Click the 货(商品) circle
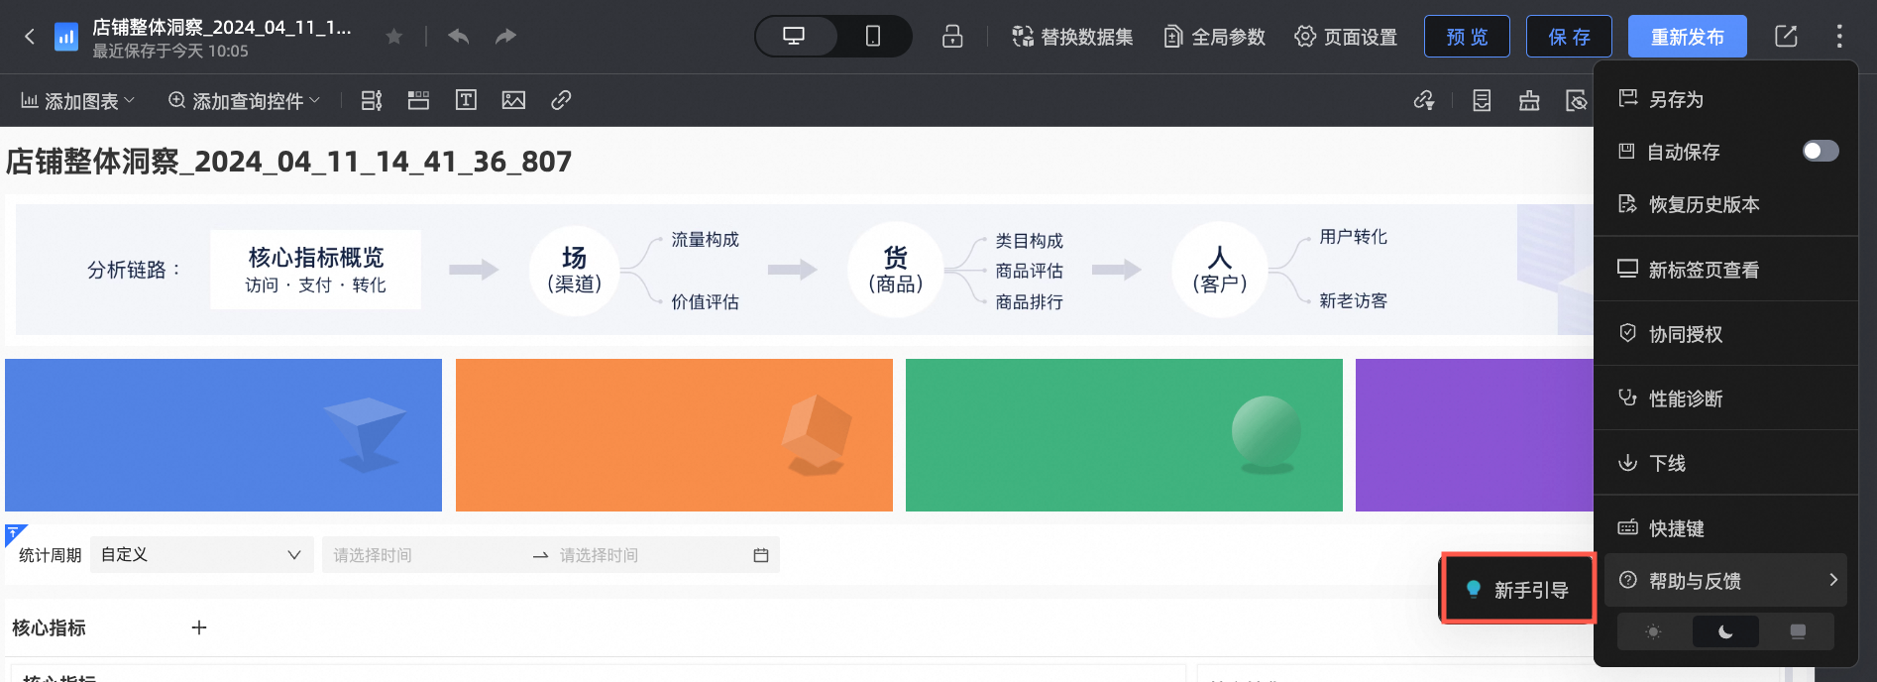Screen dimensions: 1877x682 click(895, 270)
